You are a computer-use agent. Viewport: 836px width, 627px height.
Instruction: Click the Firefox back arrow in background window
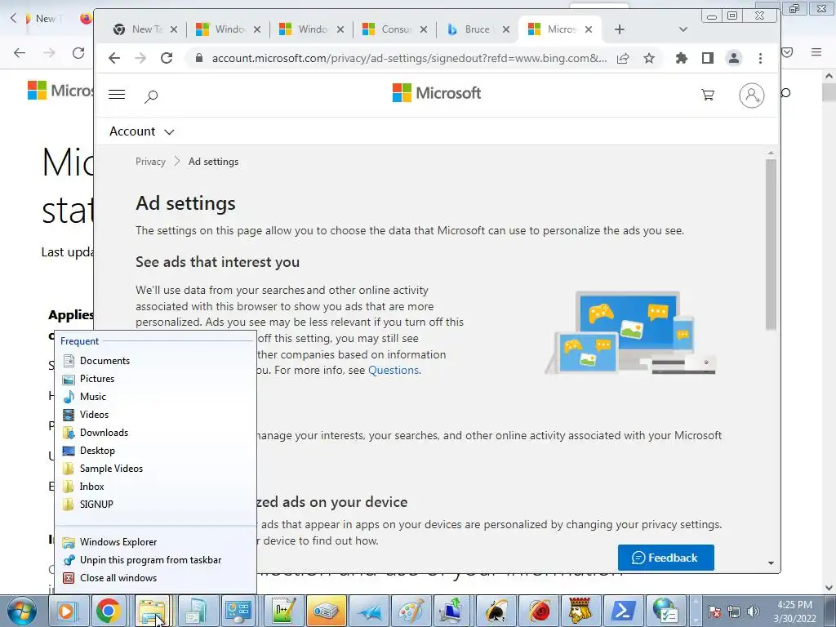pyautogui.click(x=20, y=53)
